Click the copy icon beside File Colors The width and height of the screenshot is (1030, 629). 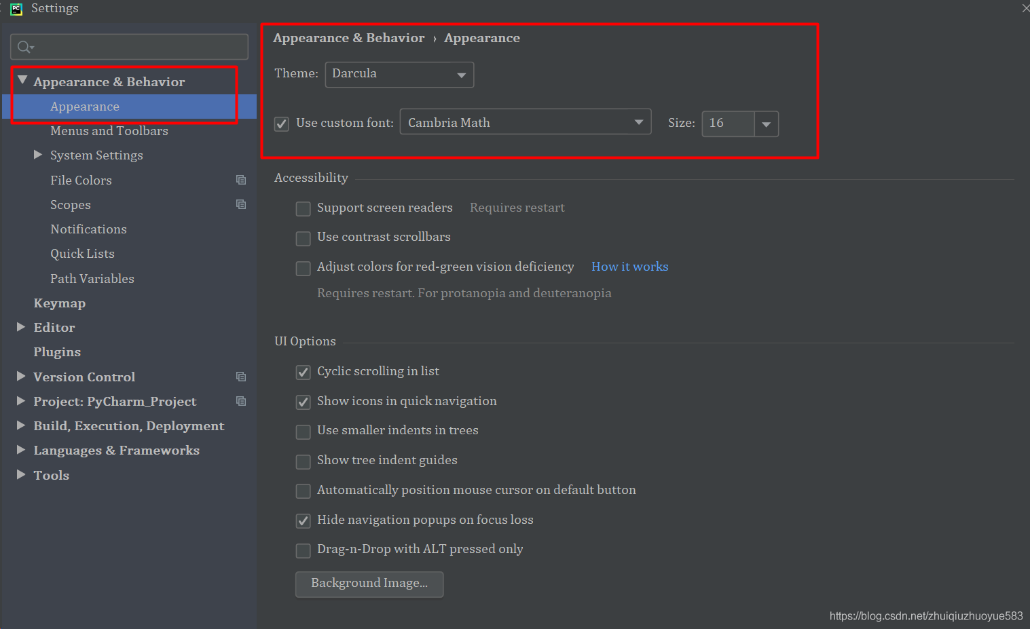tap(241, 180)
